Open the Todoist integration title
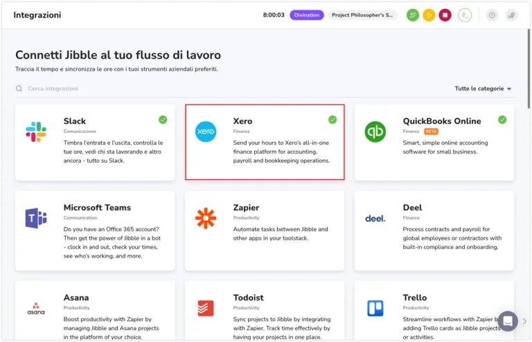The width and height of the screenshot is (532, 342). point(249,298)
